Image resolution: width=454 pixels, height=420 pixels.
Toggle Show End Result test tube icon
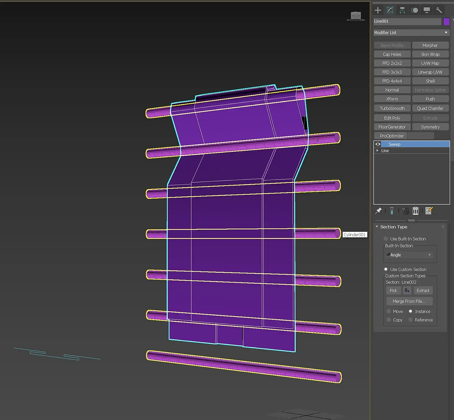tap(392, 211)
